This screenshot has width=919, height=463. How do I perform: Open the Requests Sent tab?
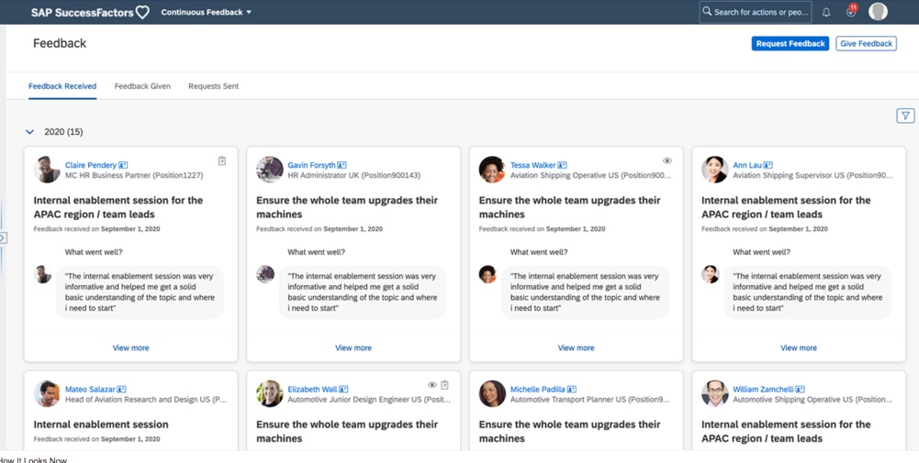(213, 86)
